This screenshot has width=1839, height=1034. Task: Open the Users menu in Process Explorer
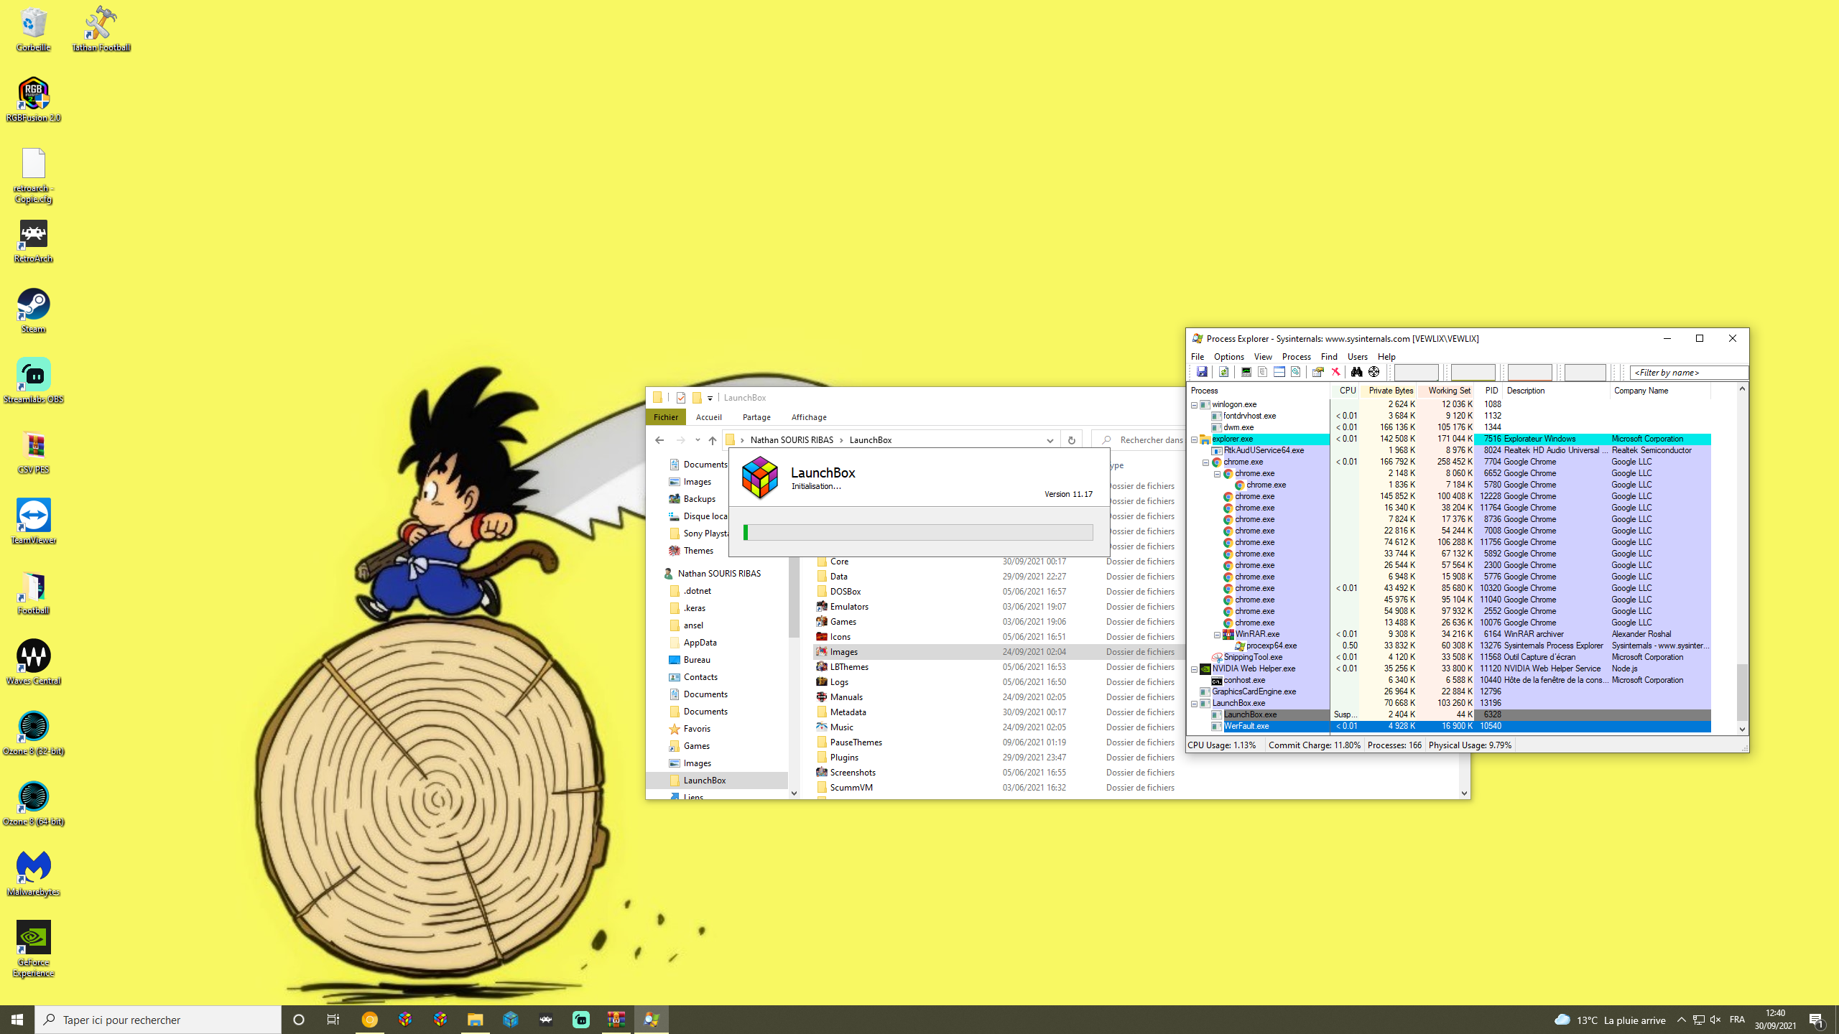[x=1357, y=357]
